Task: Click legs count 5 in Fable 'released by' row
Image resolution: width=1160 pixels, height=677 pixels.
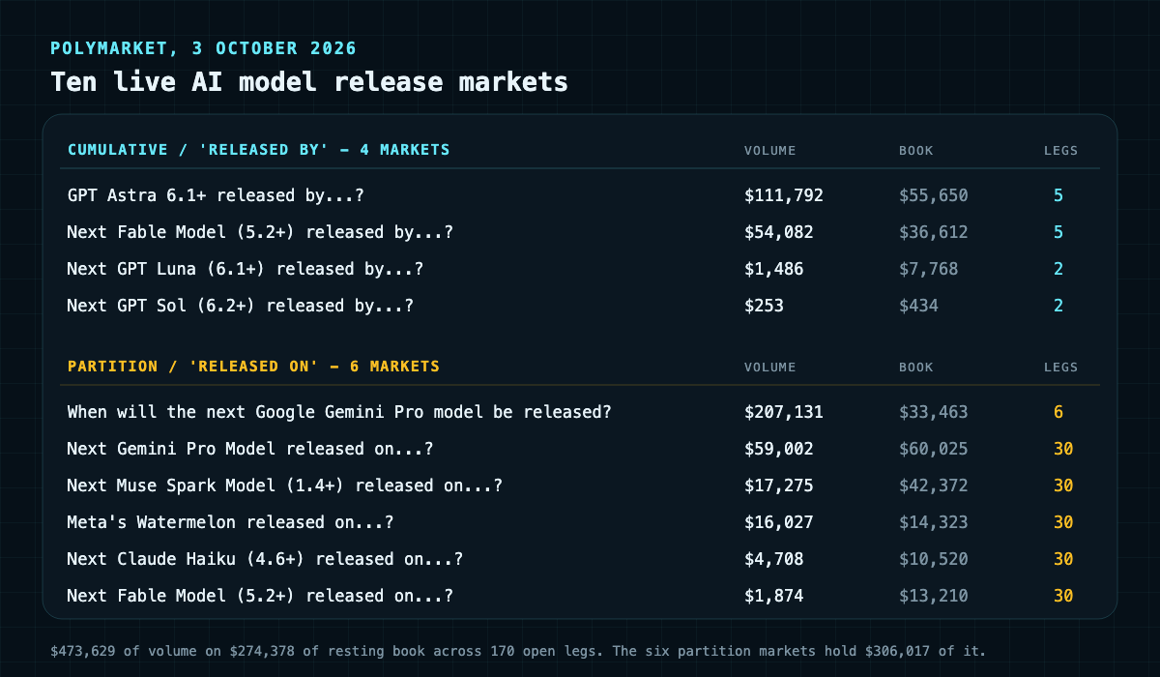Action: pos(1058,232)
